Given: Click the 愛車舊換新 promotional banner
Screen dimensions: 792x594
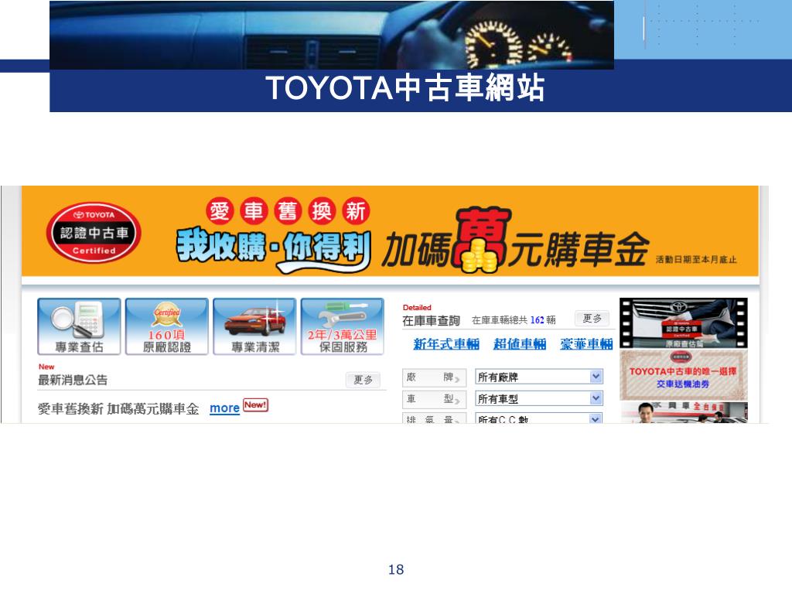Looking at the screenshot, I should point(390,231).
